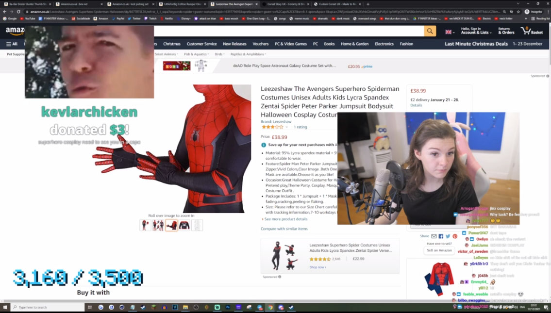Close the Custom Corset UK tab
The width and height of the screenshot is (551, 313).
point(360,4)
